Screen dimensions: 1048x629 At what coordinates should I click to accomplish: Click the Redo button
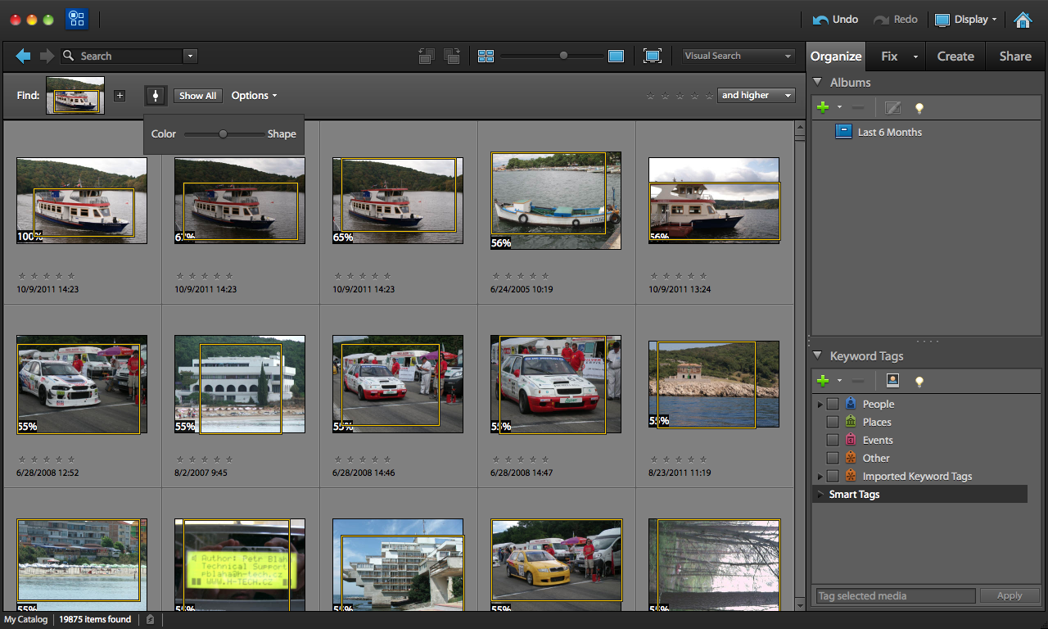[895, 20]
